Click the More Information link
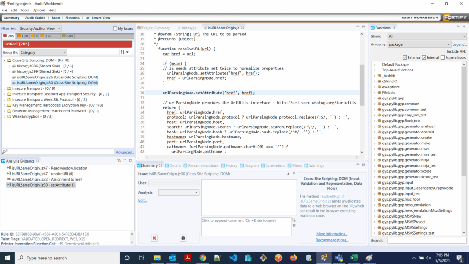Viewport: 469px width, 264px height. coord(332,234)
